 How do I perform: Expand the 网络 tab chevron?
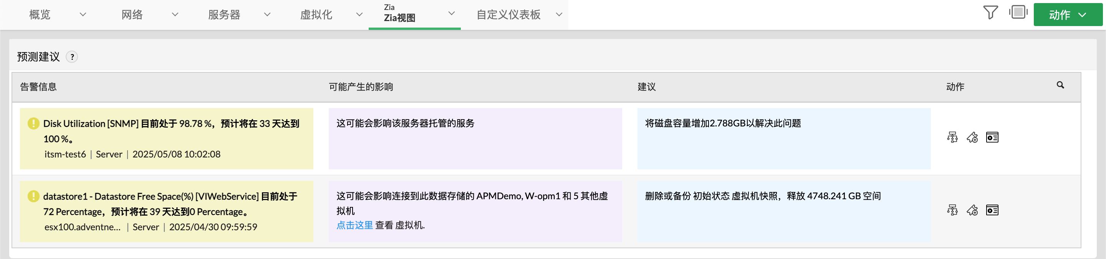[175, 15]
